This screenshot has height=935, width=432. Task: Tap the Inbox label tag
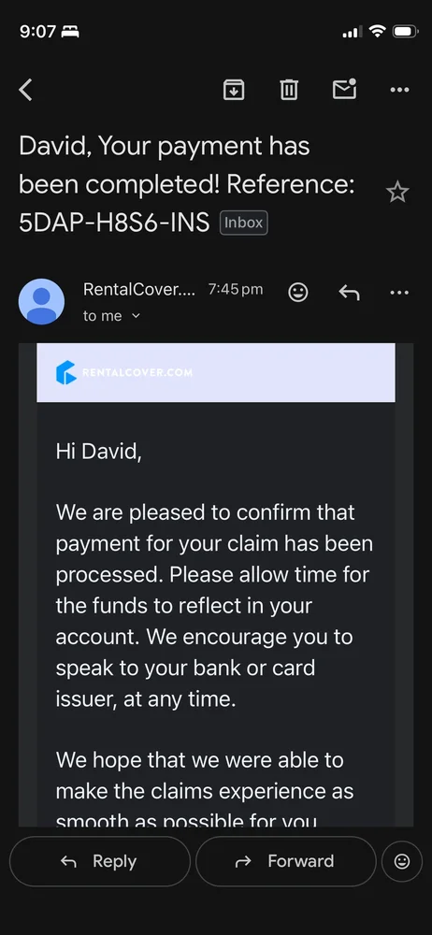[x=243, y=223]
